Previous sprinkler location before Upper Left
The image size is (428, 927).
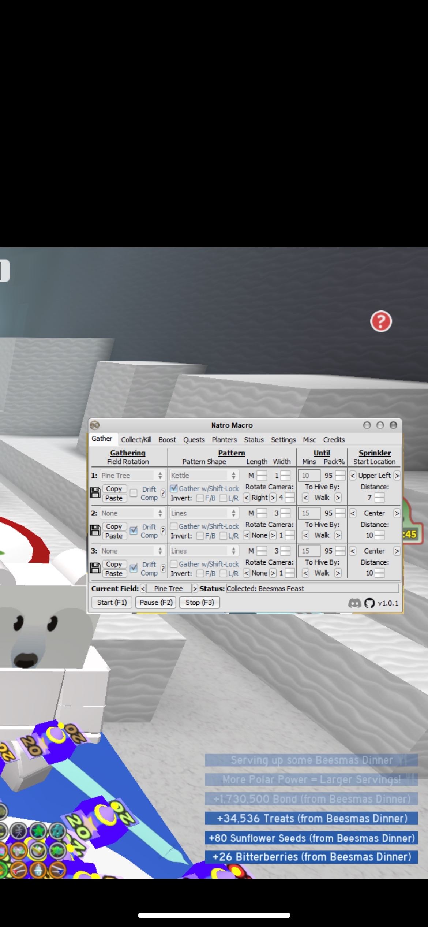[x=352, y=476]
